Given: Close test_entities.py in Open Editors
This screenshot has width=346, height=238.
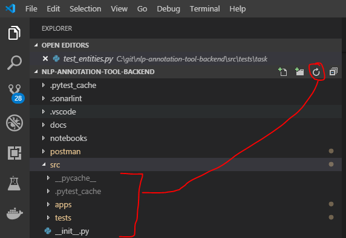Looking at the screenshot, I should pos(45,58).
